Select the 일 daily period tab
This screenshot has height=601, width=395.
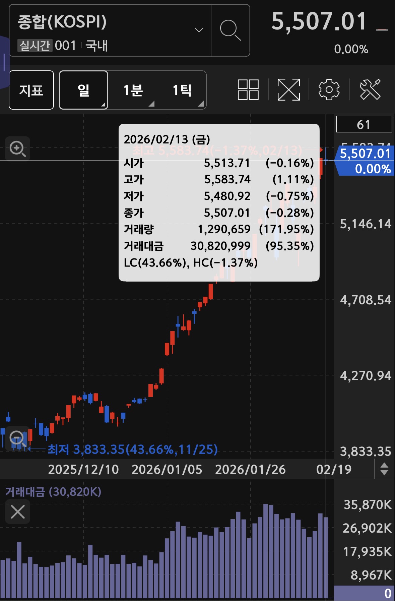[x=83, y=90]
